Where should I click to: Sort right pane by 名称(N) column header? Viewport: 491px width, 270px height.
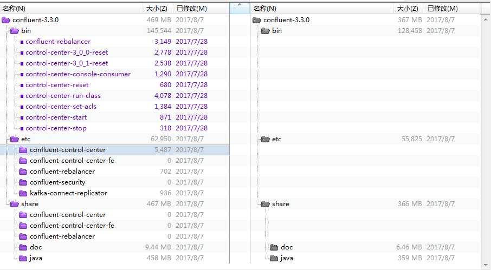click(322, 9)
